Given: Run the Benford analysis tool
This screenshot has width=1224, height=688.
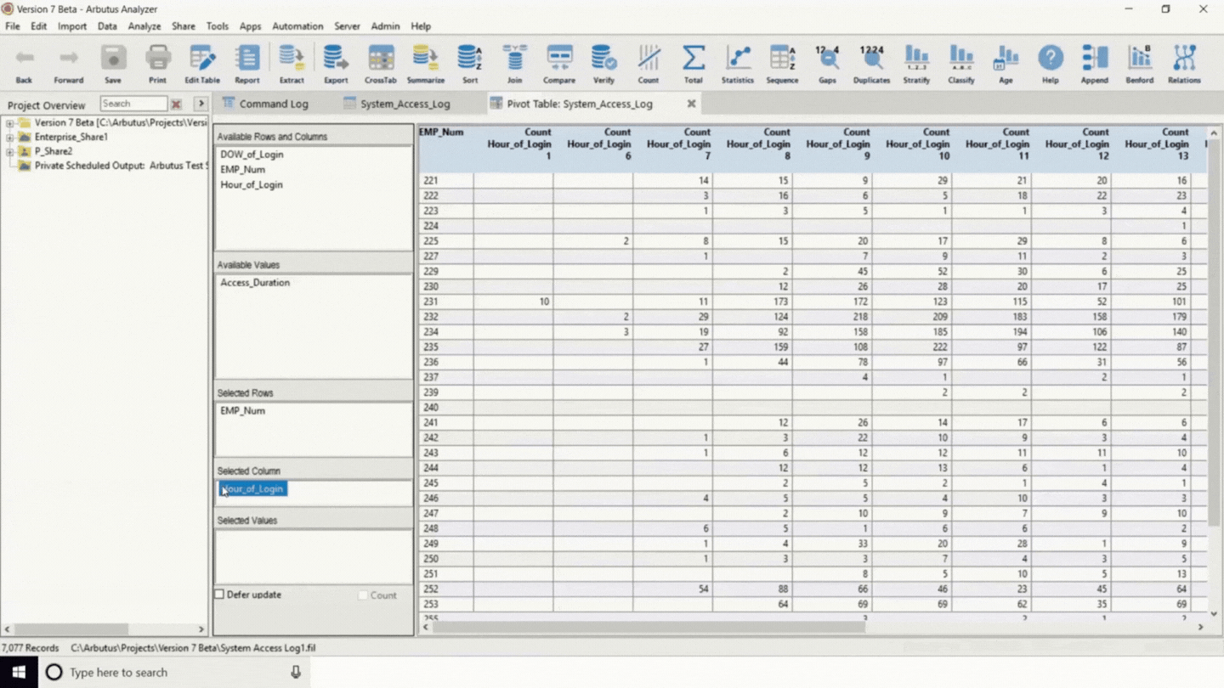Looking at the screenshot, I should point(1139,61).
